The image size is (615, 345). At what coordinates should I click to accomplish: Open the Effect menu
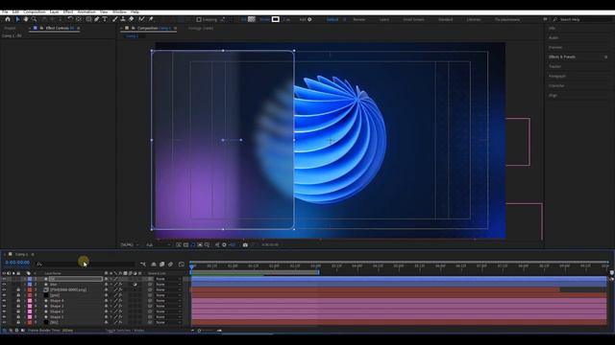pyautogui.click(x=68, y=12)
